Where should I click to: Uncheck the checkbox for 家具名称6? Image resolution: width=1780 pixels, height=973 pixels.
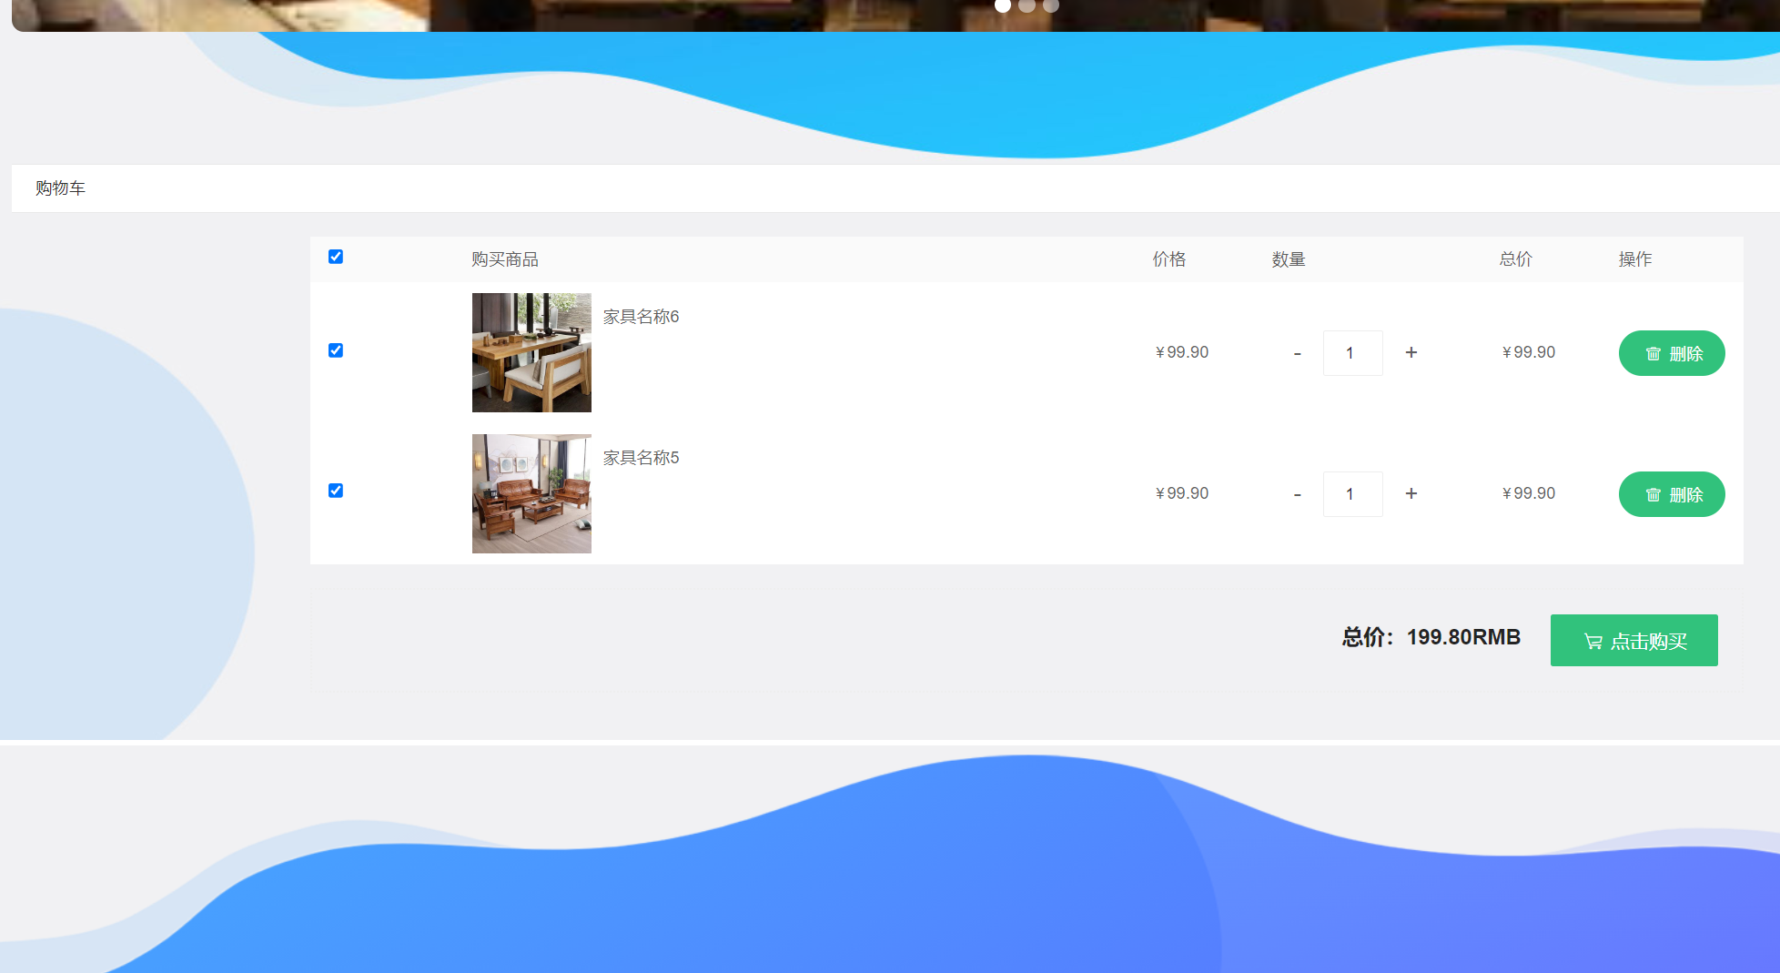(336, 350)
